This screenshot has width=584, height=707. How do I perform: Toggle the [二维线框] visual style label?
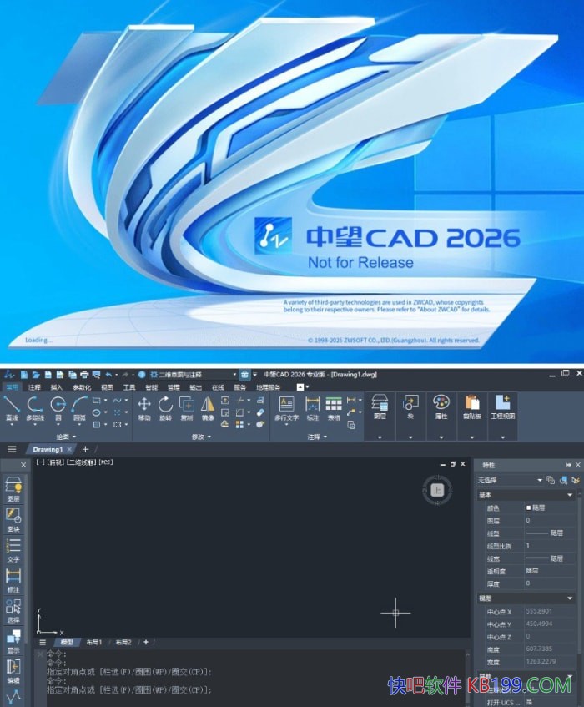[82, 462]
